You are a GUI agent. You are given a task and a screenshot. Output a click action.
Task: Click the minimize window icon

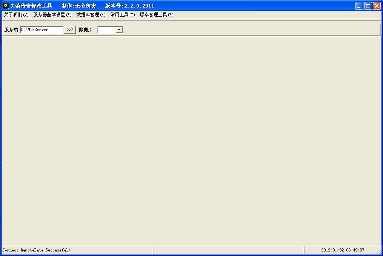tap(359, 6)
